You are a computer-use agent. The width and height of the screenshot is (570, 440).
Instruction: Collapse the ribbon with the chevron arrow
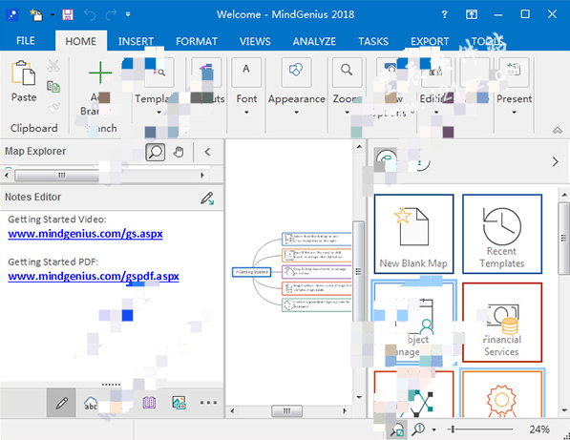(558, 130)
